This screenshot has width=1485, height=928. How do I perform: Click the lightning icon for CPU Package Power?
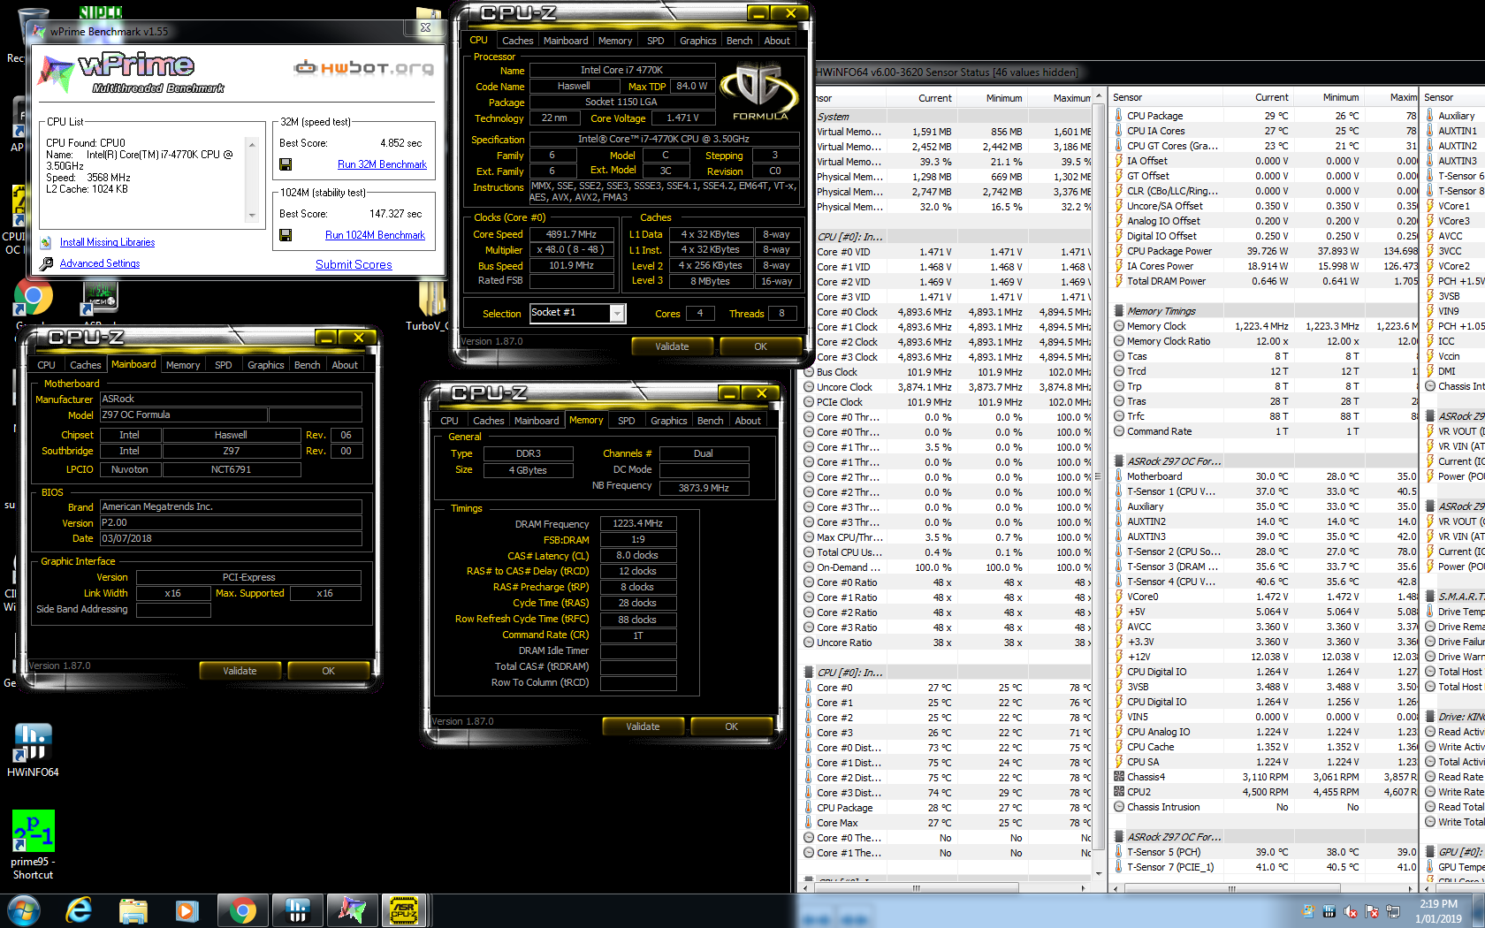[x=1119, y=251]
